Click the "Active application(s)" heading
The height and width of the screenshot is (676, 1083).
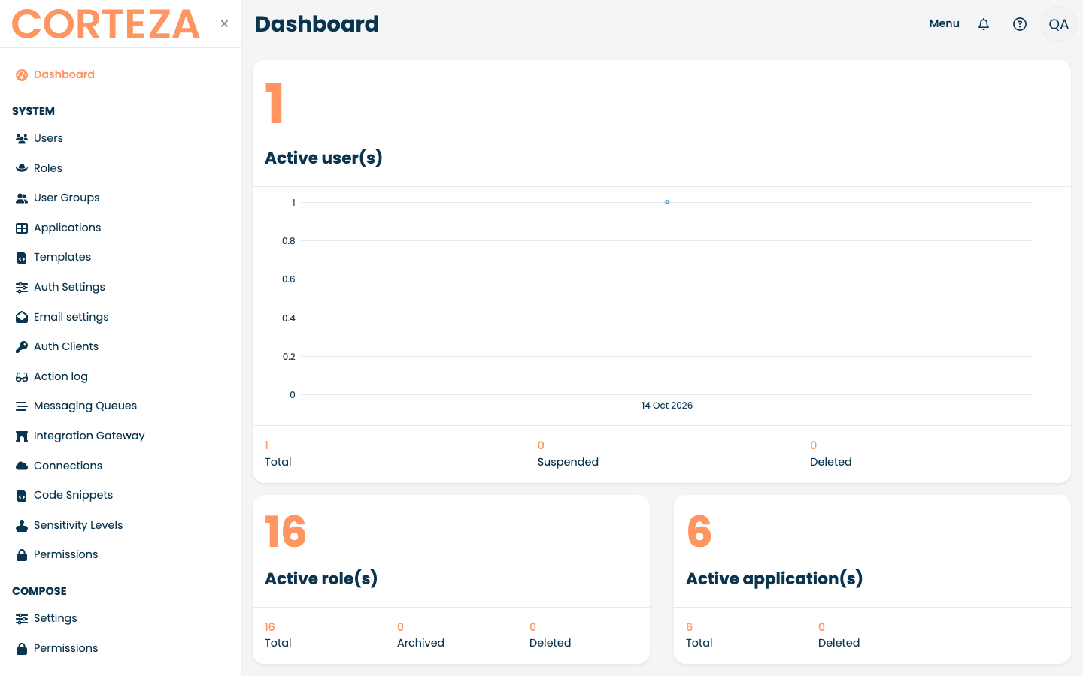pyautogui.click(x=774, y=578)
